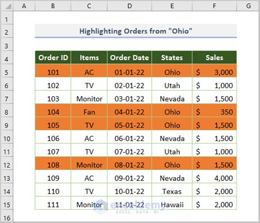Select the cell with order ID 104
This screenshot has width=260, height=223.
[x=53, y=110]
